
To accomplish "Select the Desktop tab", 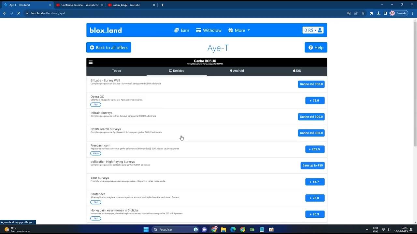I will coord(177,71).
